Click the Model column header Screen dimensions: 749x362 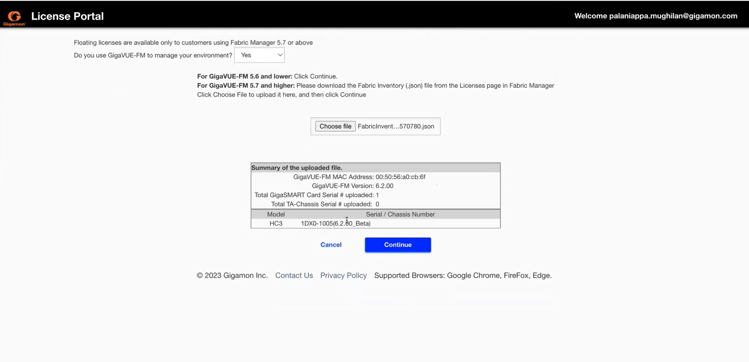pos(276,214)
